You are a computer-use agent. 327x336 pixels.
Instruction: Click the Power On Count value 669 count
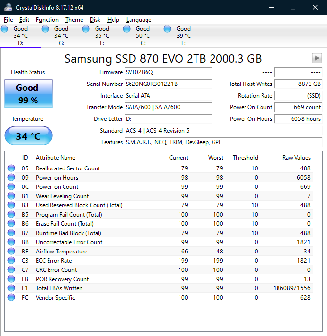(298, 107)
